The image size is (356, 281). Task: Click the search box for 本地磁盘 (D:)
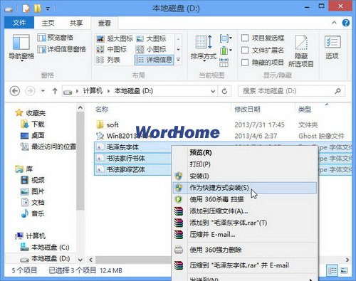[x=286, y=91]
